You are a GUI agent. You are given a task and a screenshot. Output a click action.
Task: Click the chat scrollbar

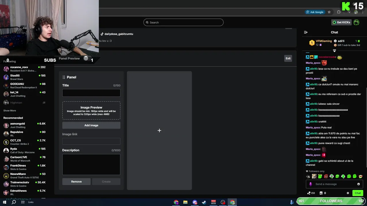(x=366, y=127)
